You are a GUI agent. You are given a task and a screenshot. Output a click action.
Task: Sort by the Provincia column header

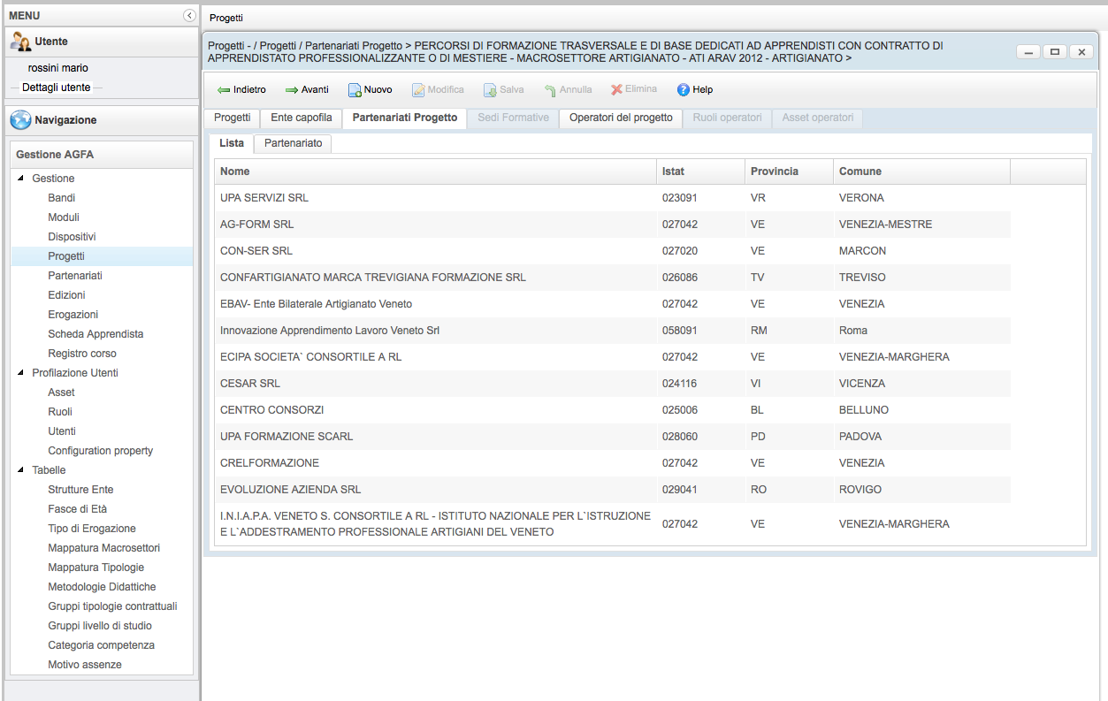(x=774, y=171)
